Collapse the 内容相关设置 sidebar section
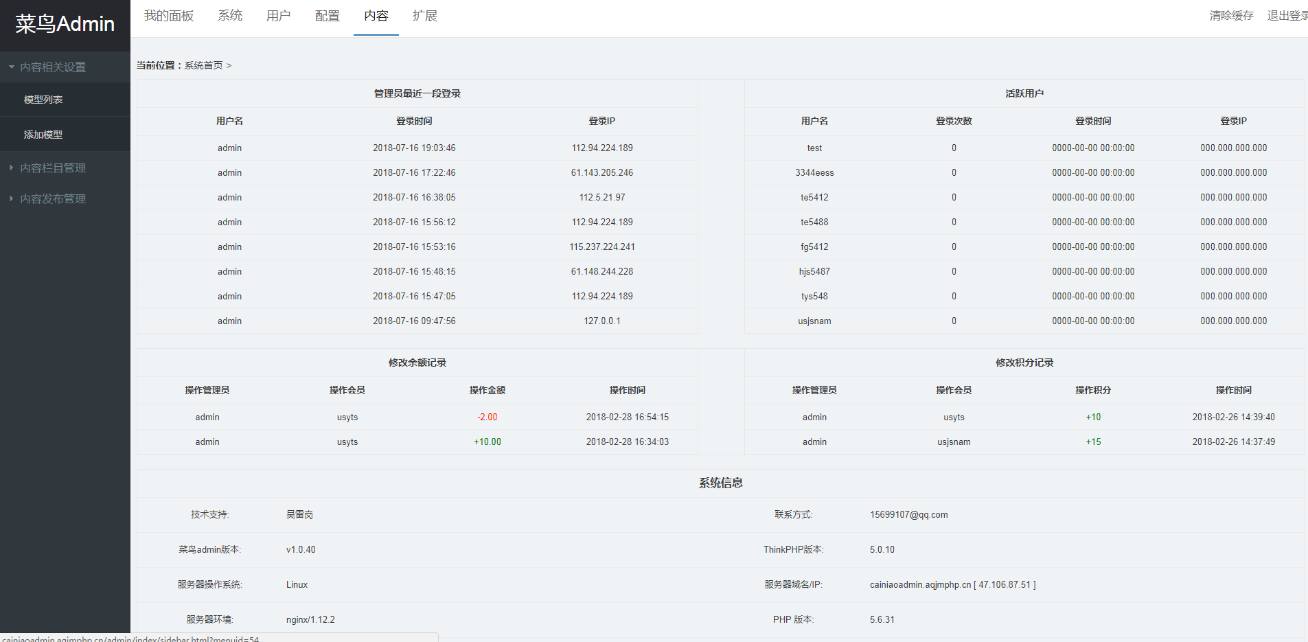Image resolution: width=1308 pixels, height=642 pixels. (53, 67)
